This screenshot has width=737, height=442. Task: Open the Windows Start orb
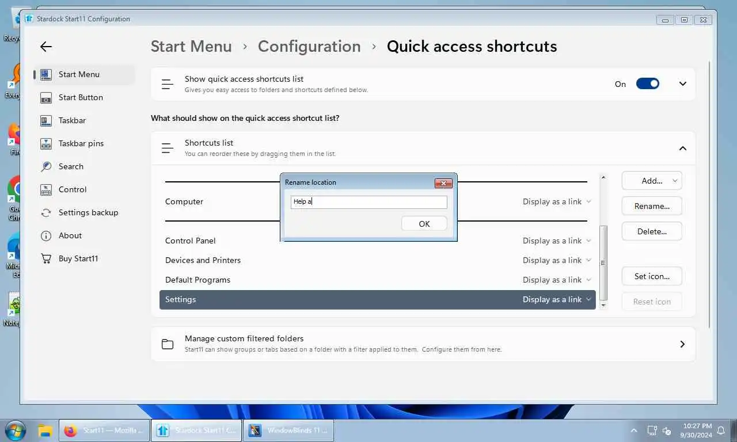(x=15, y=430)
